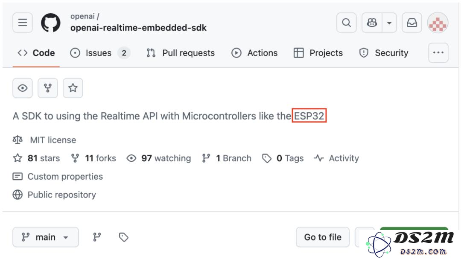Click the repository description text

(169, 116)
